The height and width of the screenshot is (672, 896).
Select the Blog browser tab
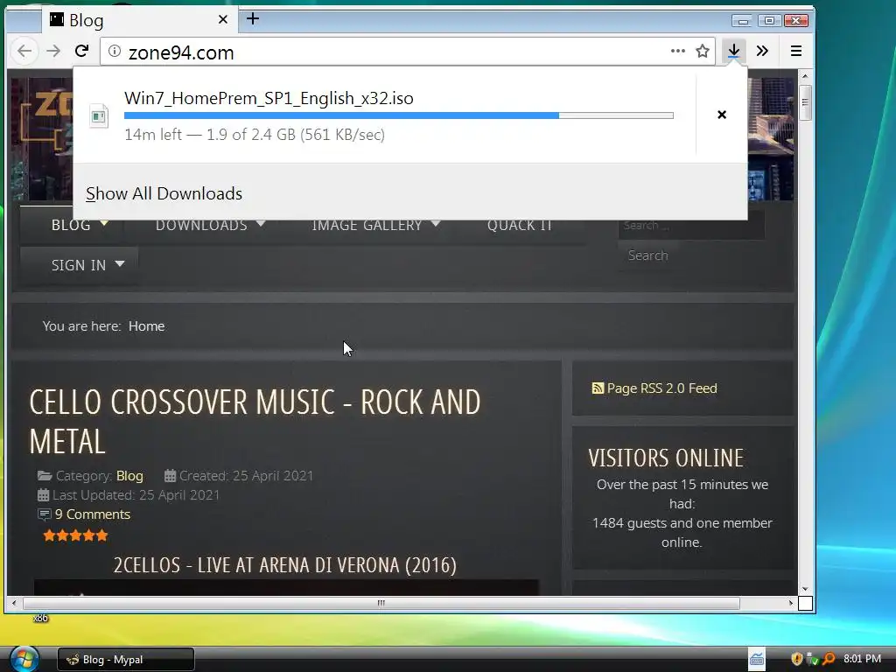(x=140, y=20)
